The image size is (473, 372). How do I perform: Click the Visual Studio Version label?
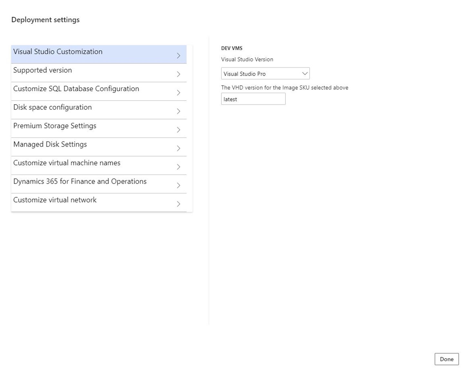(x=247, y=59)
